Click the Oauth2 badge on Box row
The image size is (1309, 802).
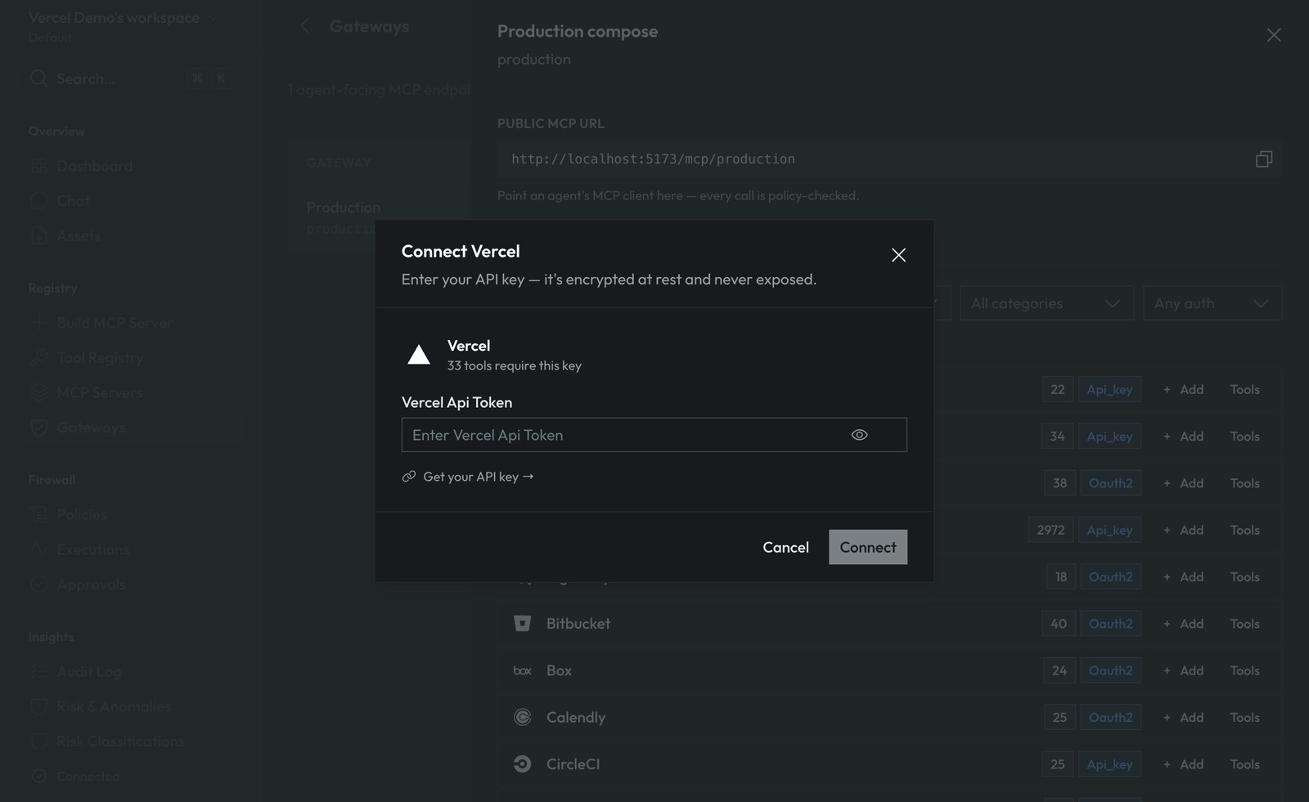pyautogui.click(x=1110, y=670)
